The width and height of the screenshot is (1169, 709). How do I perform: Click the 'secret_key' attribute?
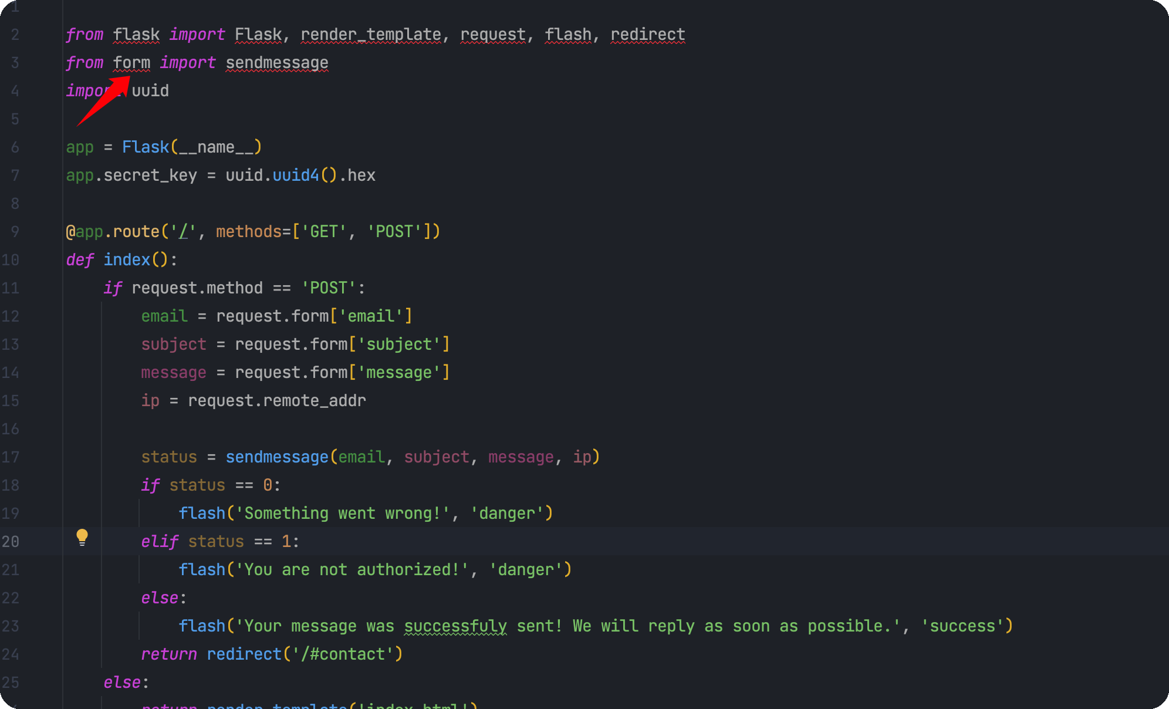tap(150, 175)
